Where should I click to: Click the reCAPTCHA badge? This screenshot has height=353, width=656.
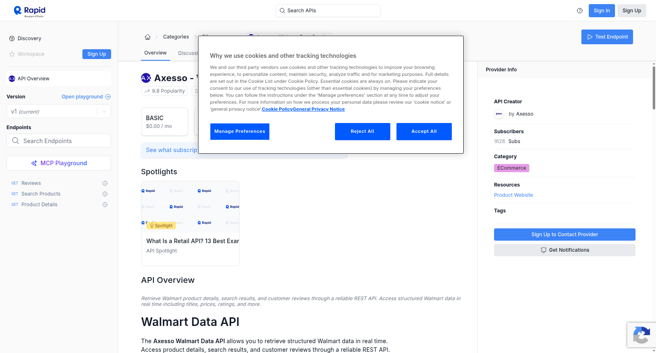coord(641,335)
